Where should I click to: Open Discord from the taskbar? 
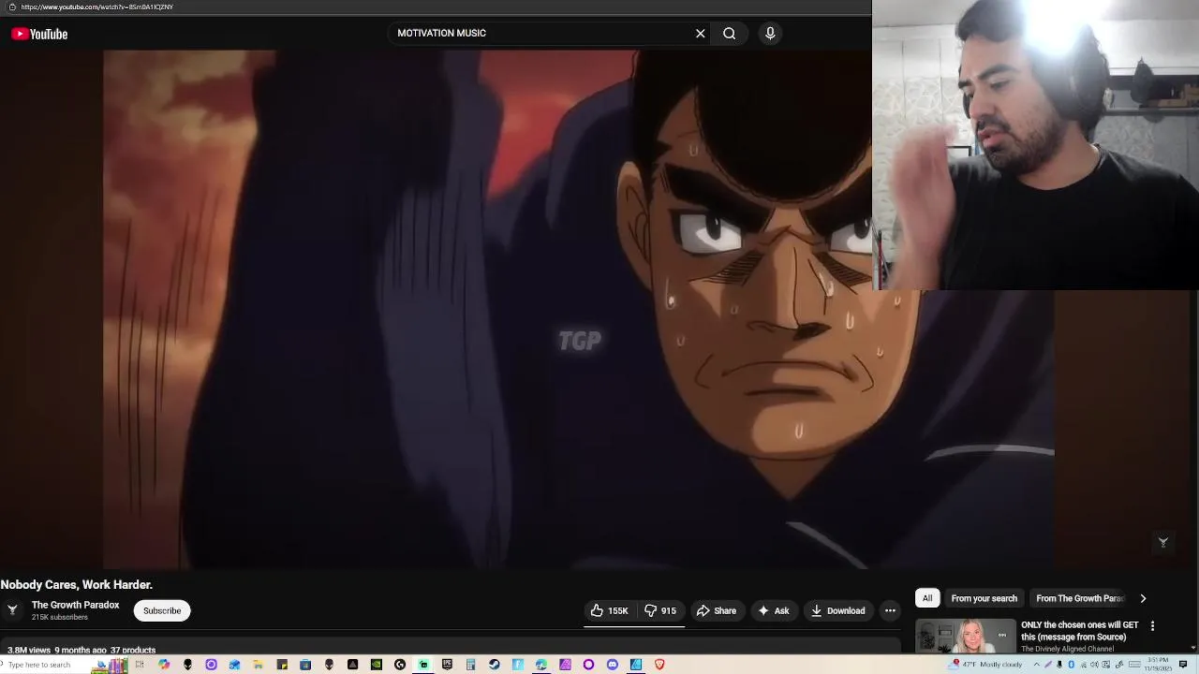pos(613,665)
